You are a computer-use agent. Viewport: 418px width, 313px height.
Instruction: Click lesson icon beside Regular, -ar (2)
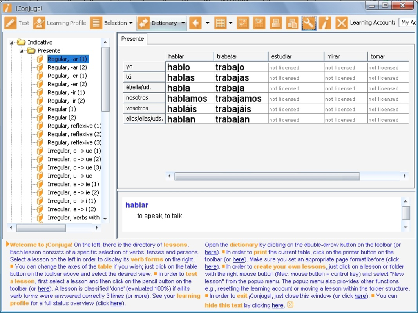pos(40,67)
